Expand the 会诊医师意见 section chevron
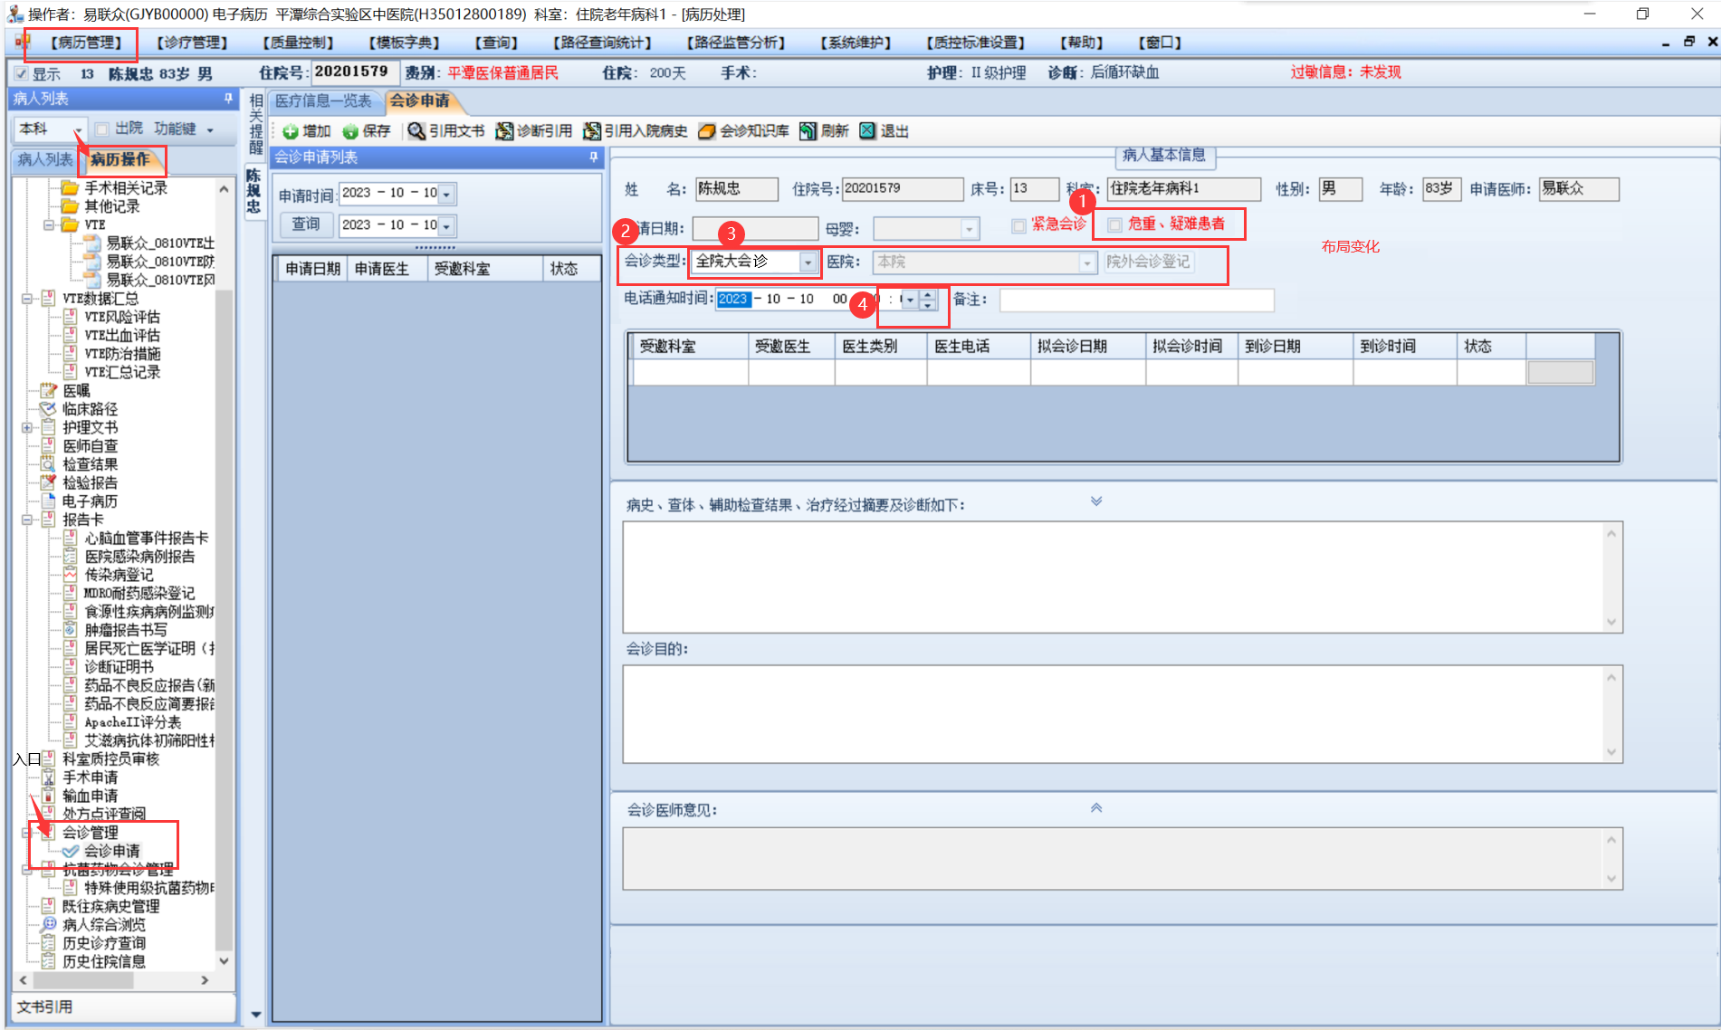 coord(1096,807)
